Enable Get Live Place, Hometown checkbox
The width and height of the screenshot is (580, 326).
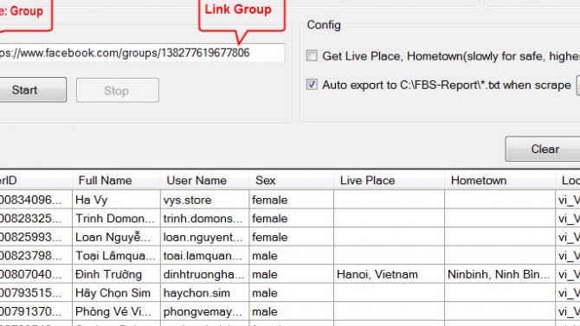click(312, 56)
